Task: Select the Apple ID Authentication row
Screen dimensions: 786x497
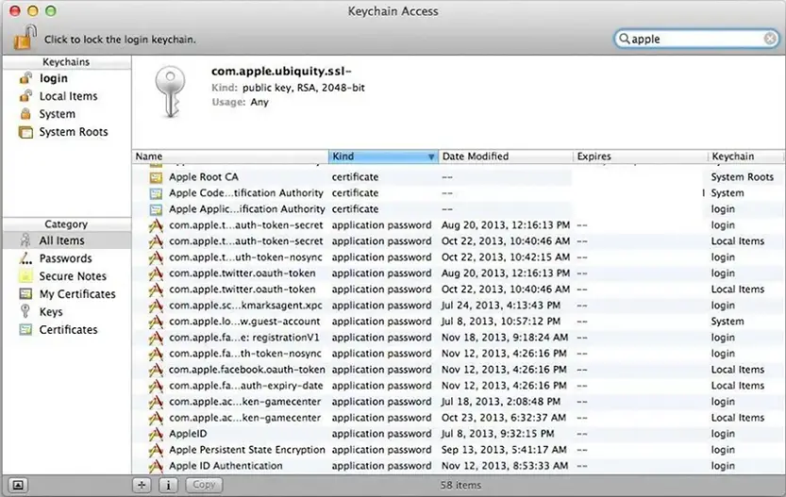Action: 459,466
